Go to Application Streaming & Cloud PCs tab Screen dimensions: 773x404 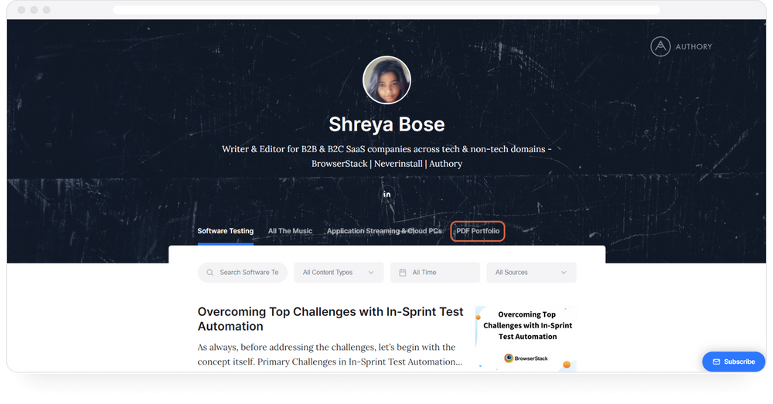point(384,231)
